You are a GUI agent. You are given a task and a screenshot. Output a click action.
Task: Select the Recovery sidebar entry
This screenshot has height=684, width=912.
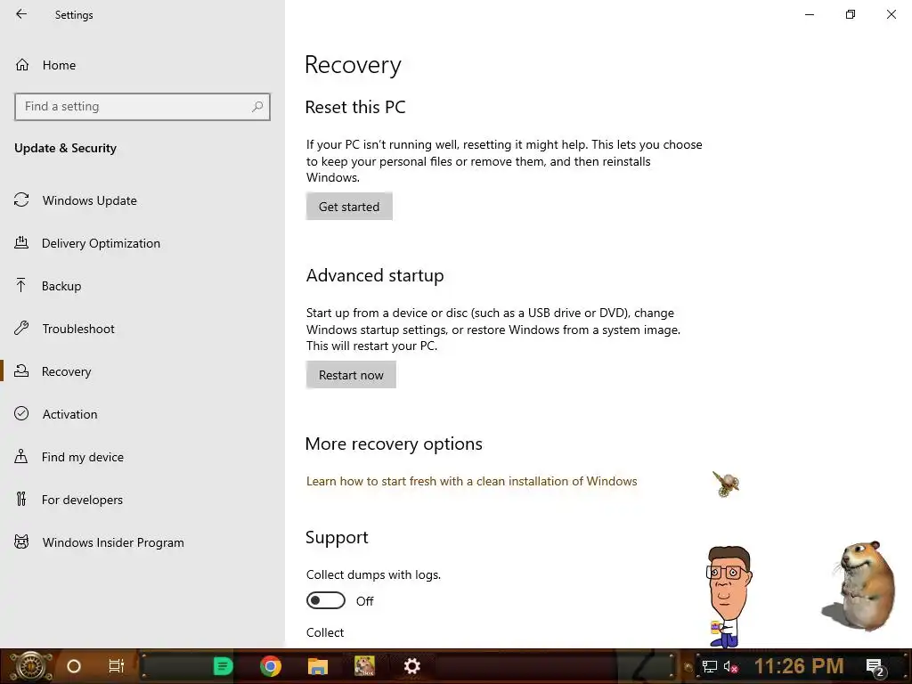tap(66, 371)
